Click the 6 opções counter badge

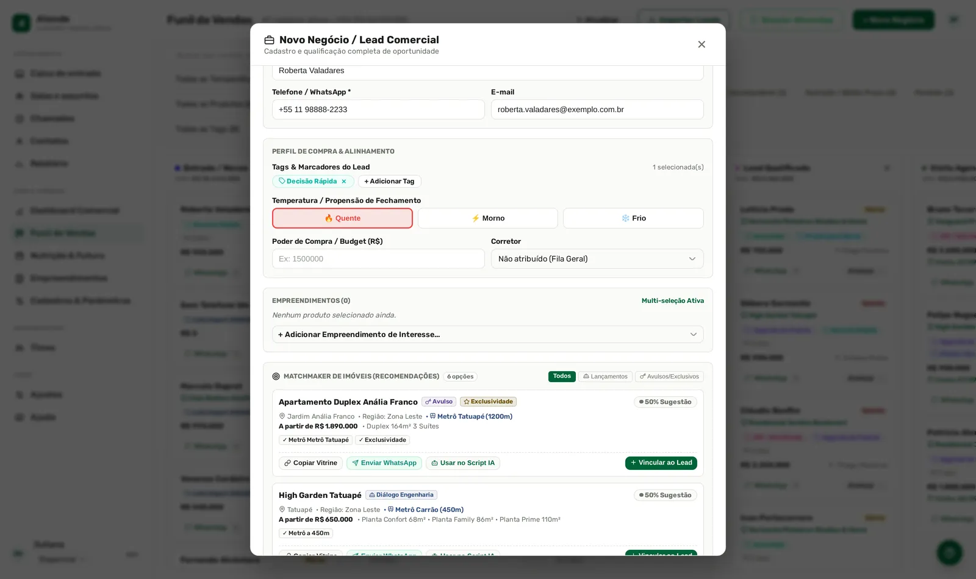(x=460, y=377)
